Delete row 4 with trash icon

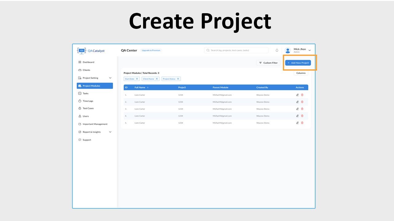tap(302, 116)
